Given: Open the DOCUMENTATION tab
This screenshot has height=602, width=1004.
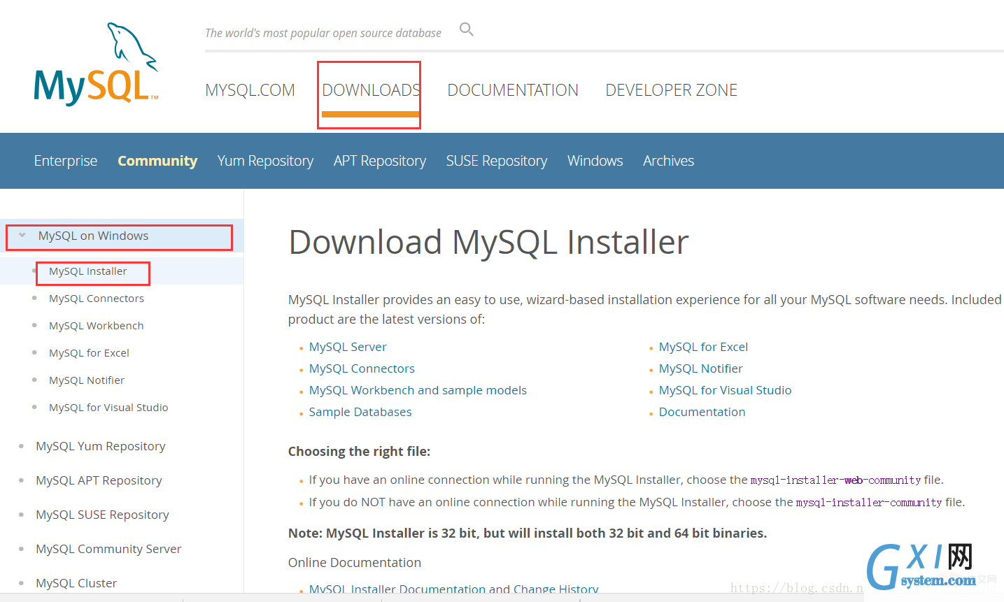Looking at the screenshot, I should [x=513, y=90].
